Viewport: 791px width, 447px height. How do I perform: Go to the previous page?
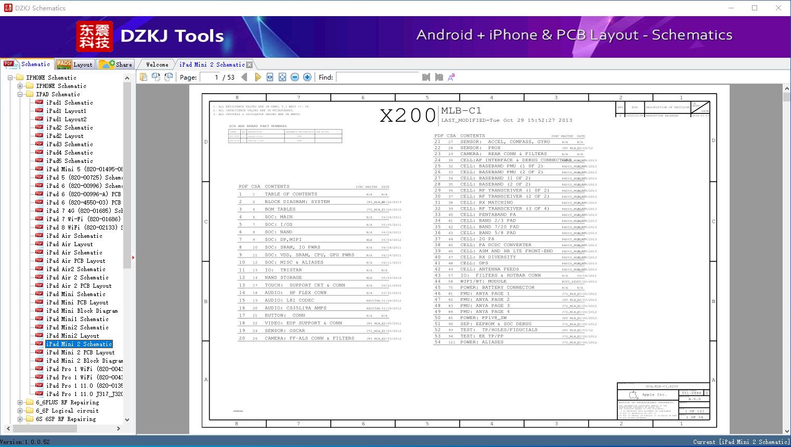click(244, 77)
